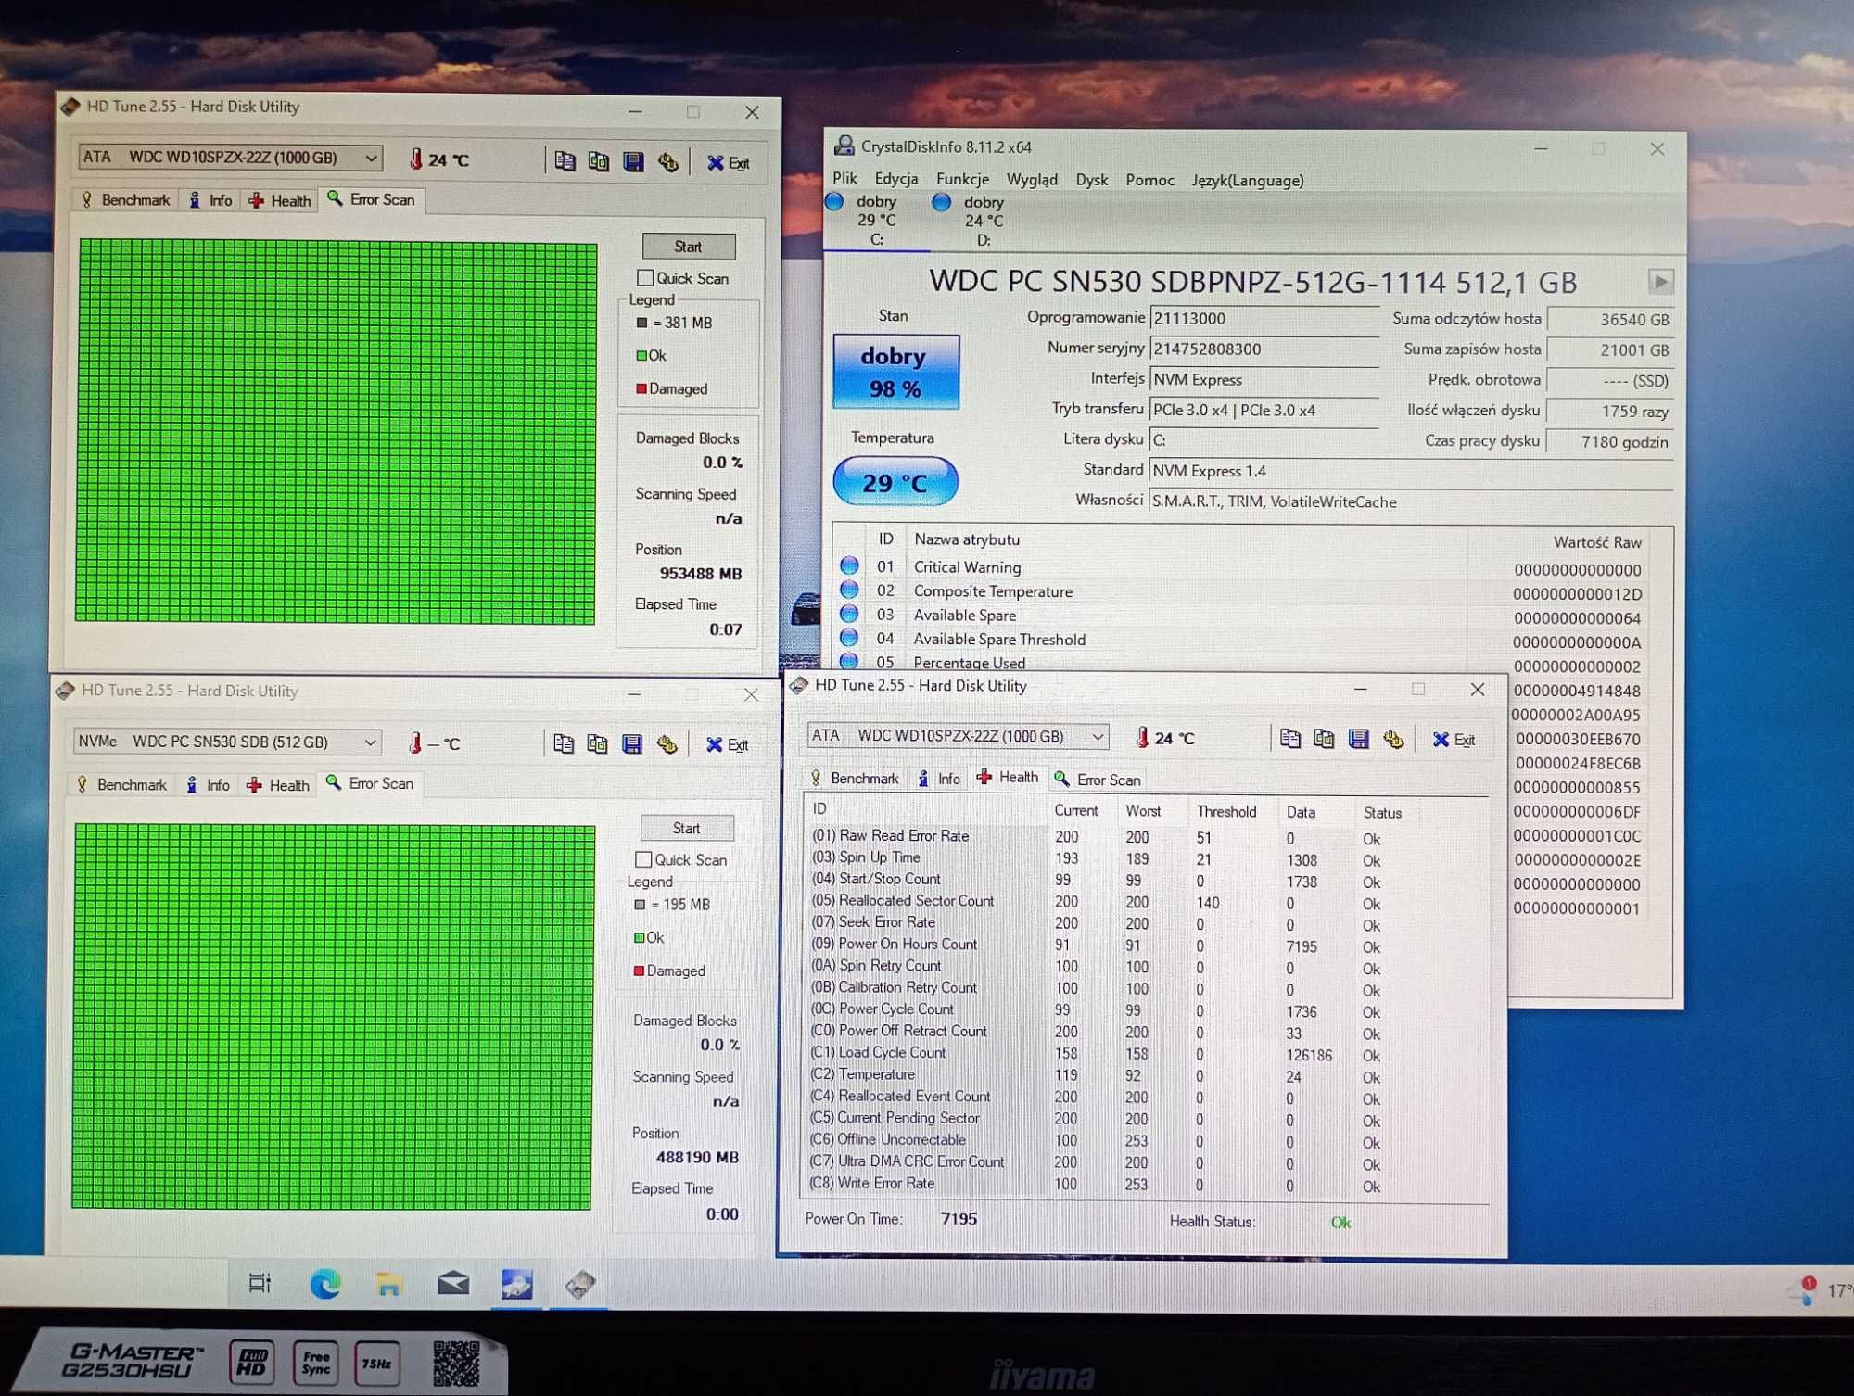Start error scan in bottom-left NVMe HD Tune
The image size is (1854, 1396).
tap(686, 828)
